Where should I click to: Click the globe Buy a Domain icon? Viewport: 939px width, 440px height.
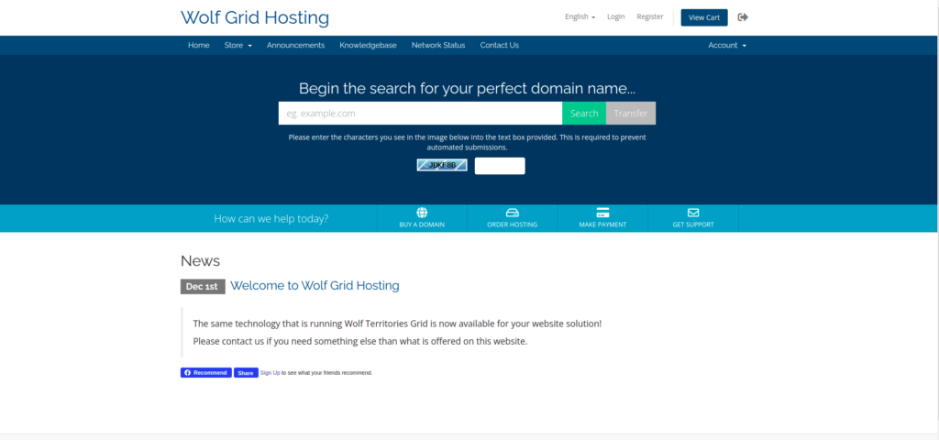(x=422, y=213)
